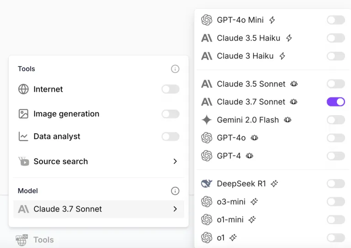Turn on the Data analyst toggle
The image size is (351, 248).
coord(170,137)
